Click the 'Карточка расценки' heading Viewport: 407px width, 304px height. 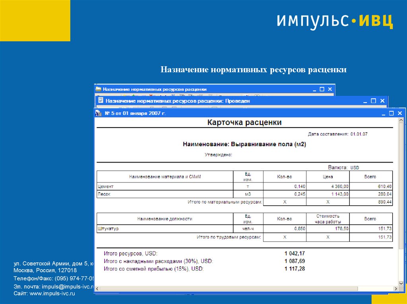(244, 122)
